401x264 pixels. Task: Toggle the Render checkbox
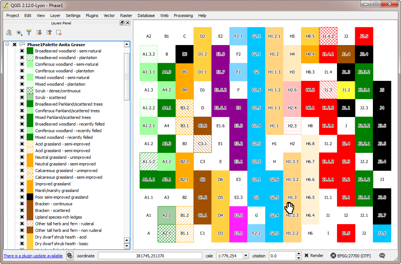tap(306, 256)
